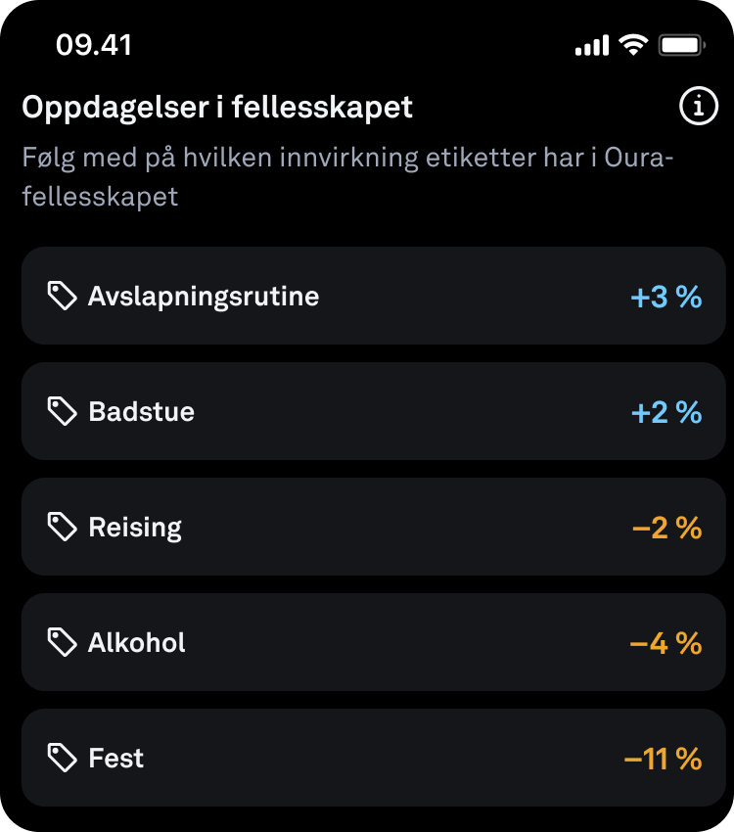Tap the tag icon next to Avslapningsrutine

62,296
